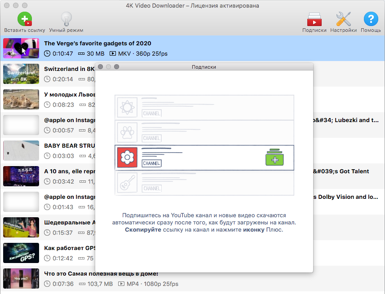Click title 'Switzerland in 8K'
The image size is (385, 294).
69,69
